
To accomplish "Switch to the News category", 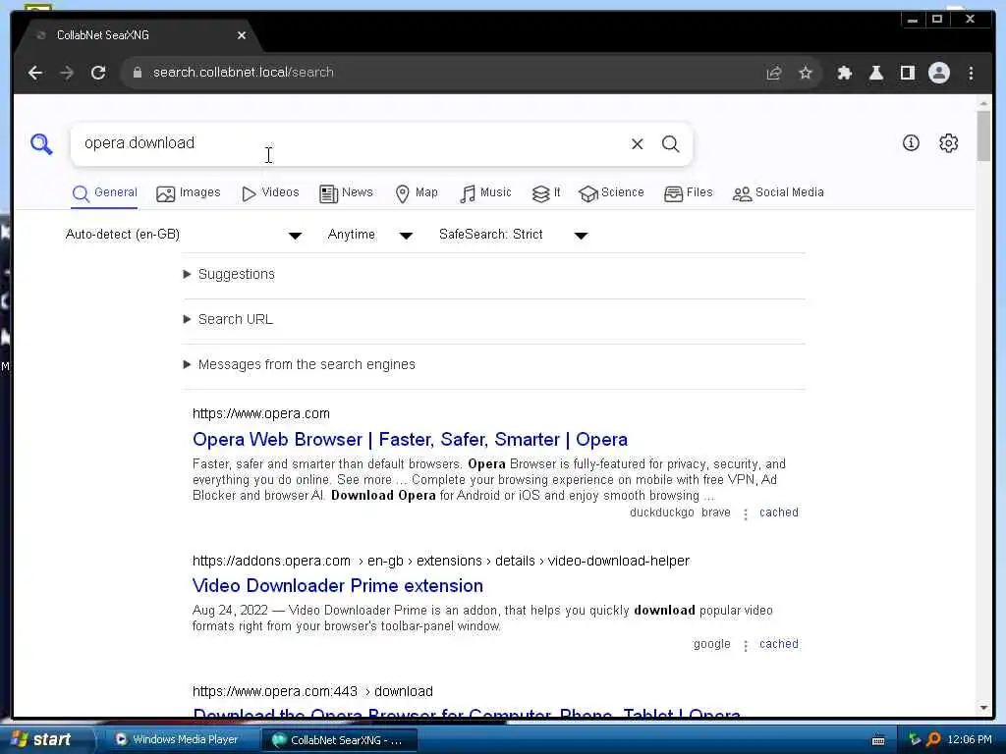I will click(x=346, y=193).
